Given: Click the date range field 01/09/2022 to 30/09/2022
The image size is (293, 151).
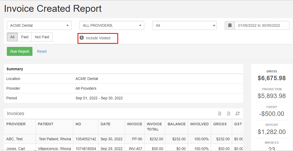Looking at the screenshot, I should click(262, 25).
